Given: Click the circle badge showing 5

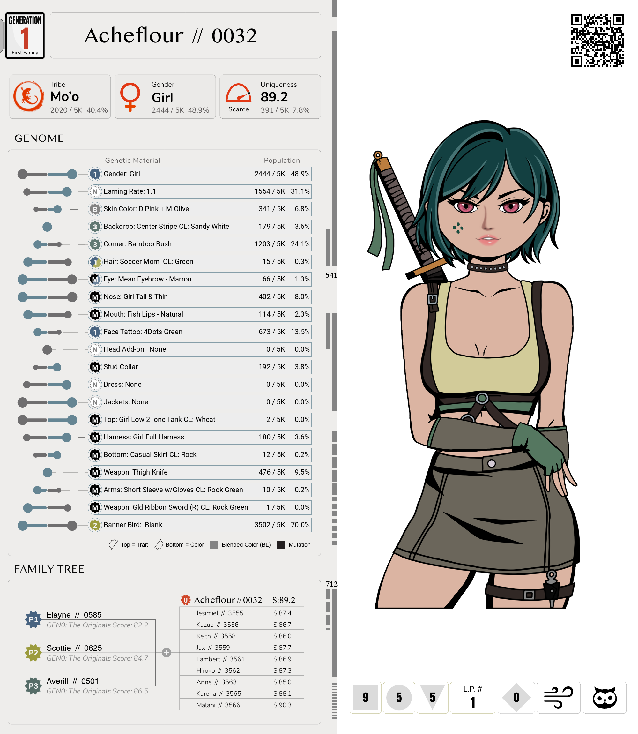Looking at the screenshot, I should pos(399,697).
